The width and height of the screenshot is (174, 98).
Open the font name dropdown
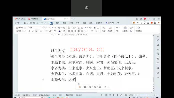coord(42,28)
